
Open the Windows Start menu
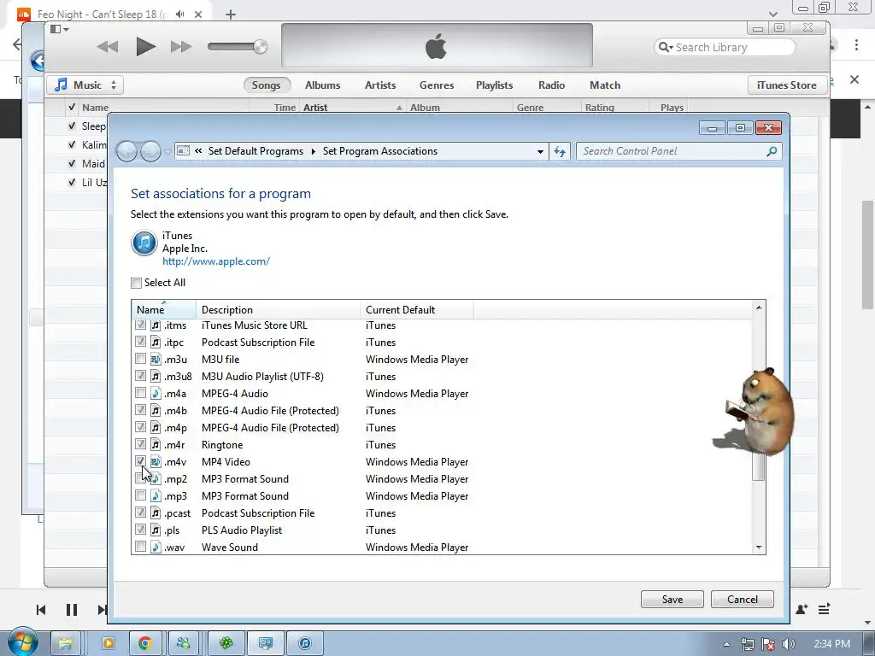click(22, 642)
